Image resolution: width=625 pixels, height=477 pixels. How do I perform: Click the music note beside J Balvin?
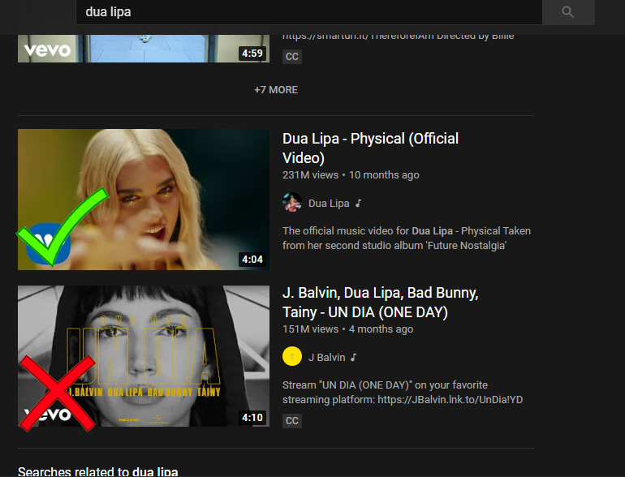(x=353, y=358)
